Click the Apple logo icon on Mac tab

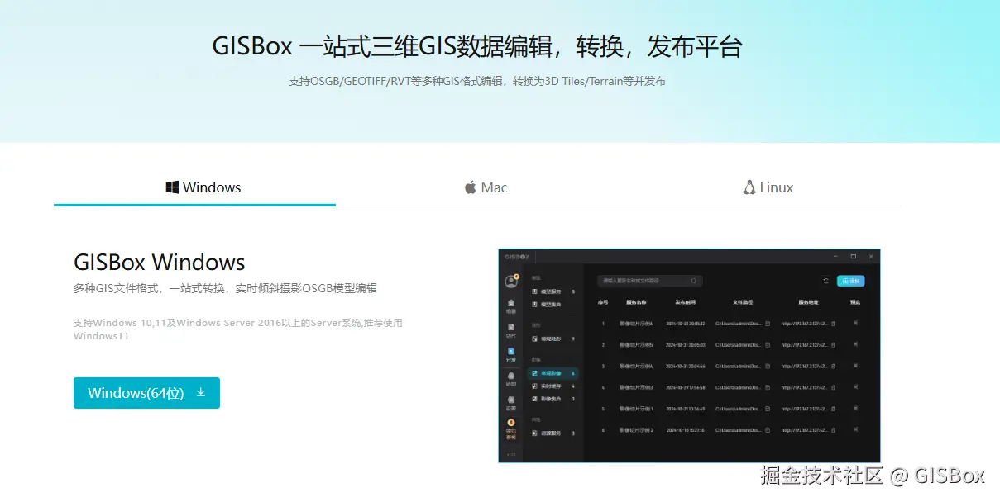click(471, 187)
